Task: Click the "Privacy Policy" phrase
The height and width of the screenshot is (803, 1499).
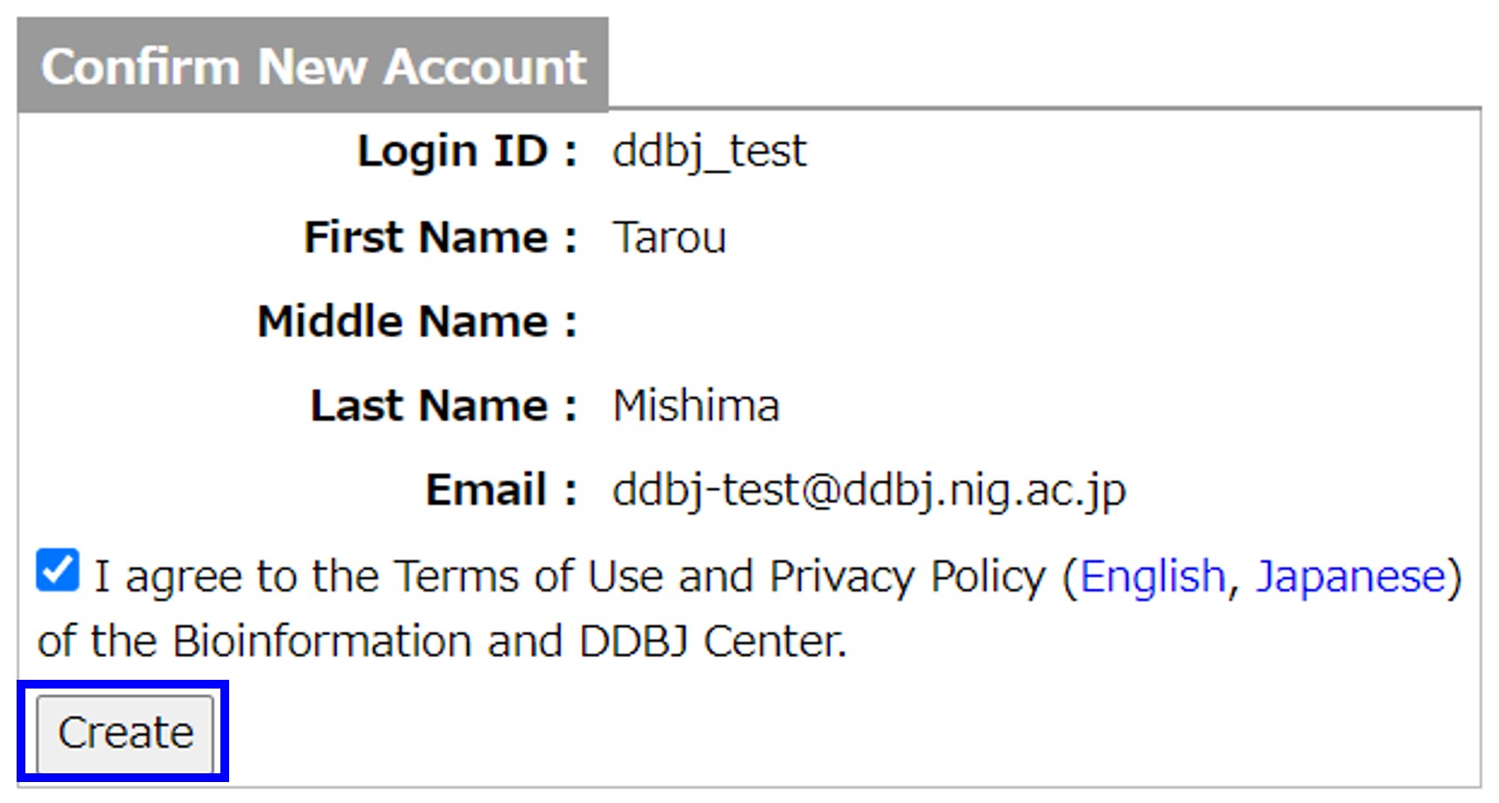Action: click(907, 577)
